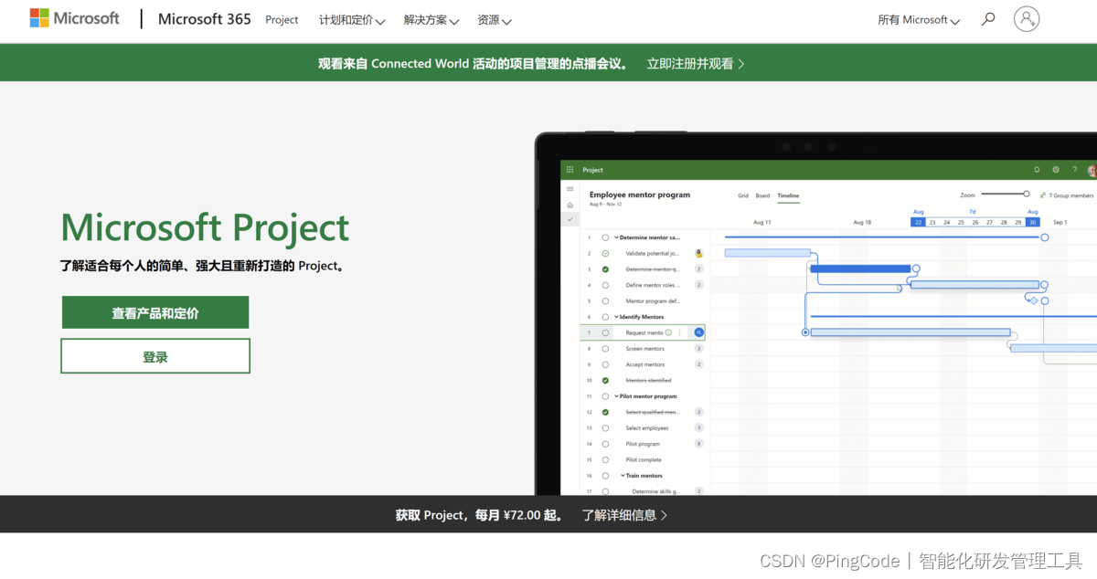1097x579 pixels.
Task: Click the 查看产品和定价 button
Action: 155,312
